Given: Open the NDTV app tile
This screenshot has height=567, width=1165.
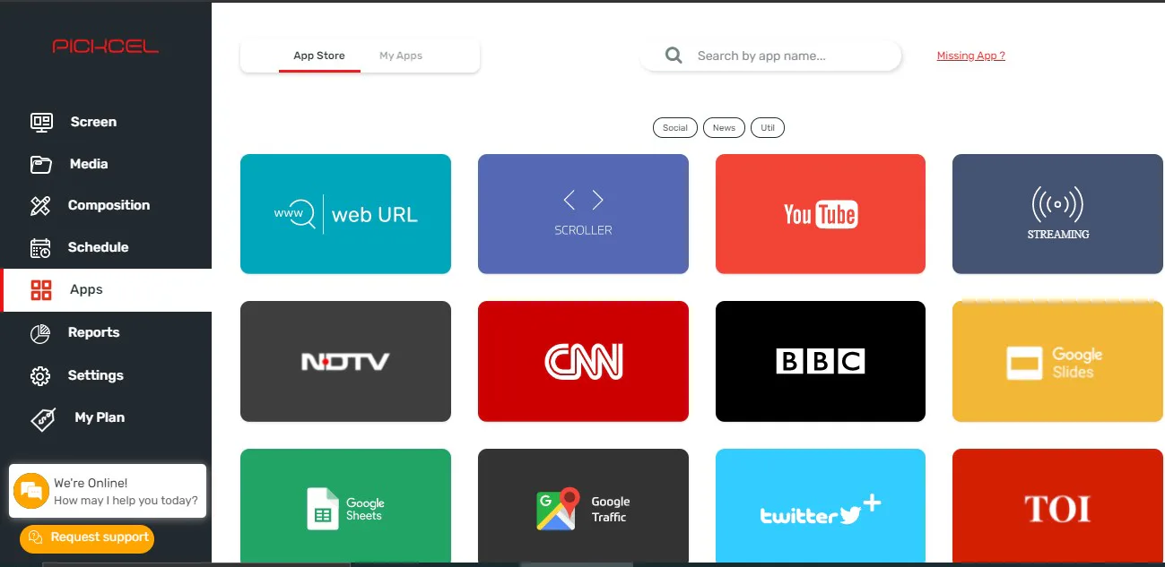Looking at the screenshot, I should [x=345, y=361].
